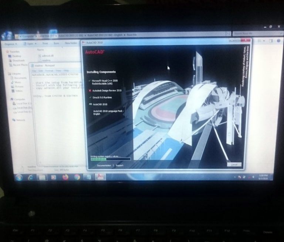Image resolution: width=284 pixels, height=242 pixels.
Task: Open Internet Explorer from taskbar
Action: tap(30, 178)
